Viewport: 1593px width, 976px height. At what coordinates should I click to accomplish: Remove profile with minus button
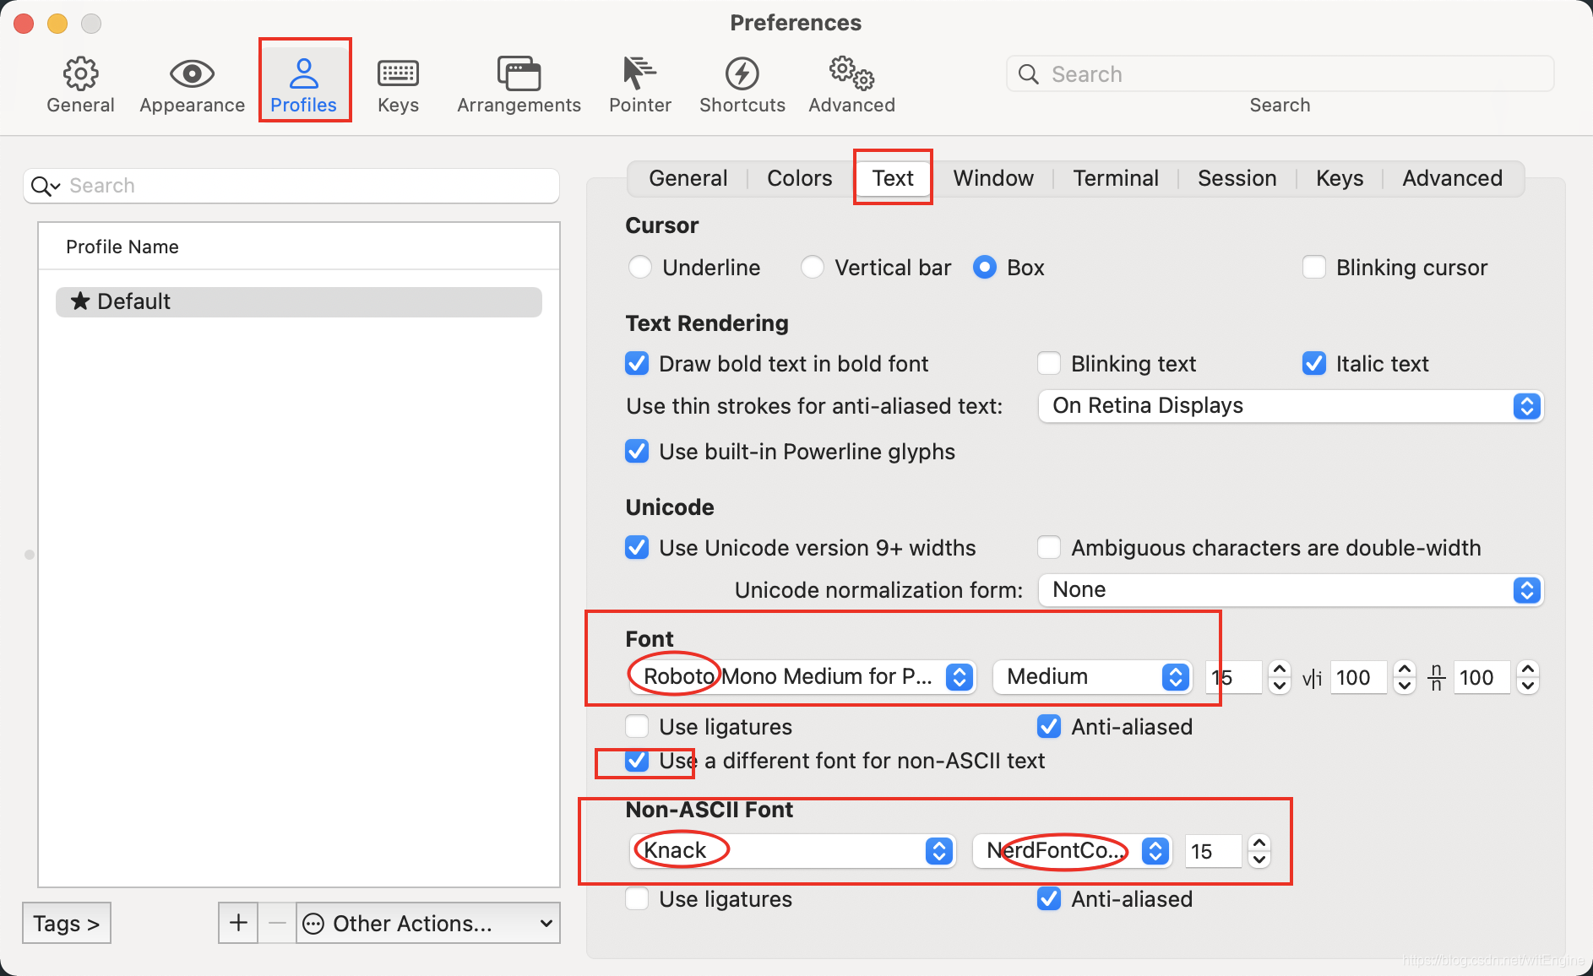277,923
